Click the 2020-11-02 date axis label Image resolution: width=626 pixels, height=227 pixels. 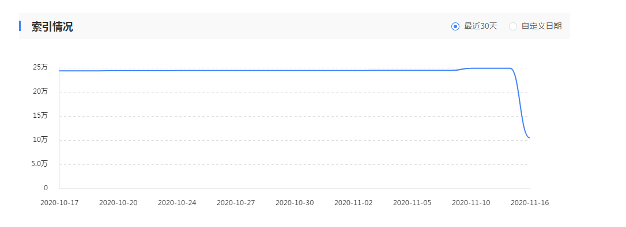(353, 203)
